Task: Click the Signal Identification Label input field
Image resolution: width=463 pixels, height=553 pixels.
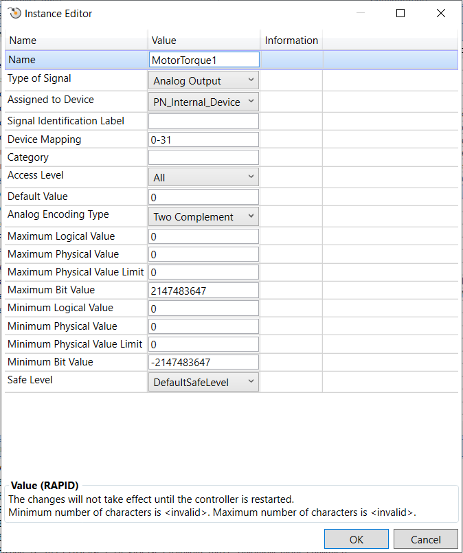Action: point(203,121)
